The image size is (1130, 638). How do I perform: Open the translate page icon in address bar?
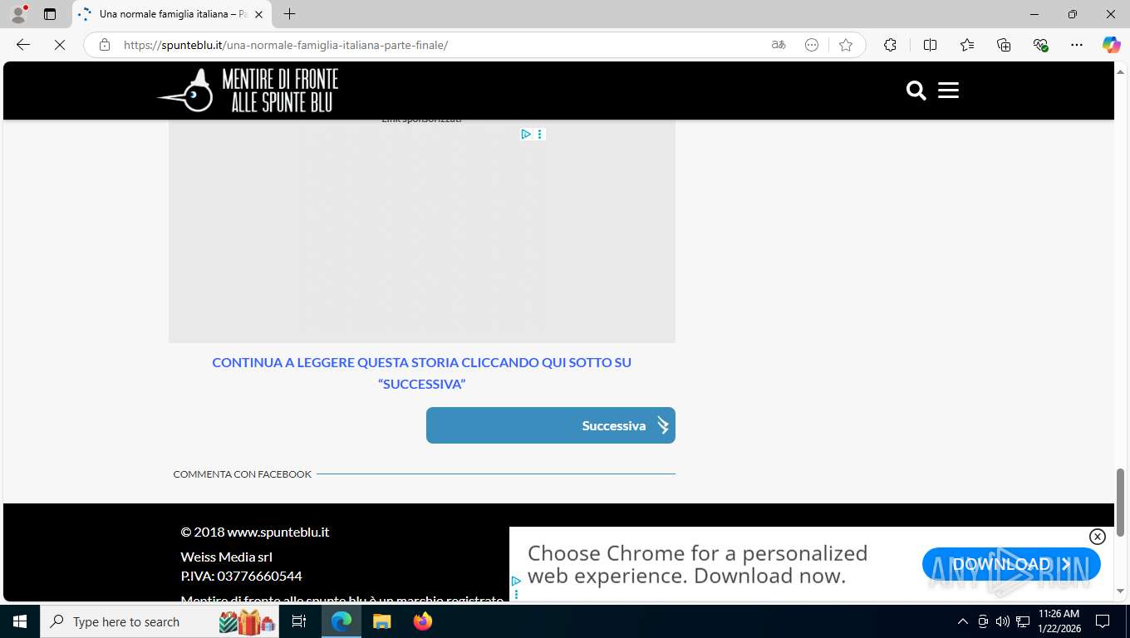click(x=779, y=45)
